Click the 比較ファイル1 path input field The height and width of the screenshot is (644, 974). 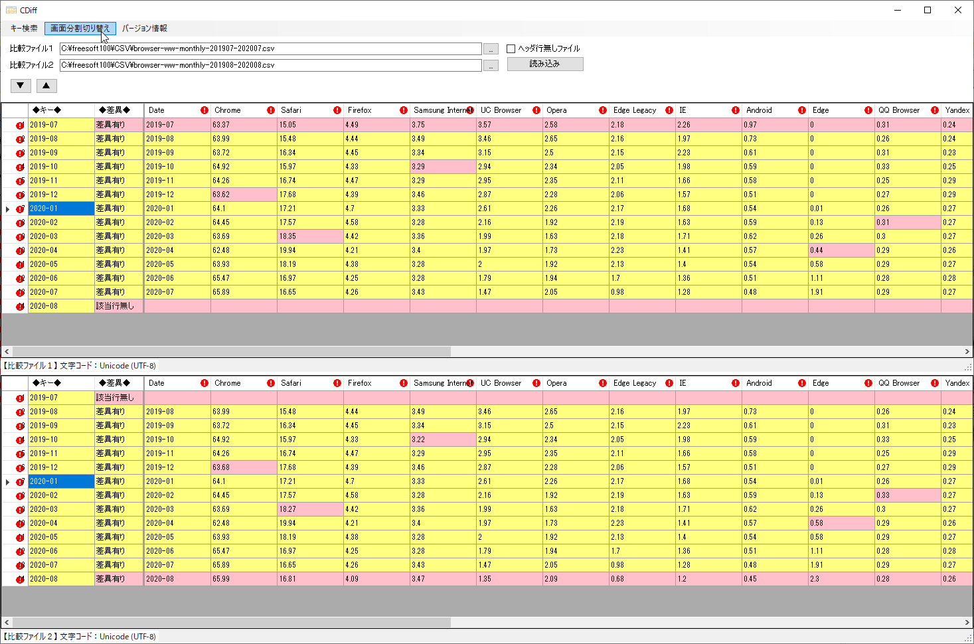(x=270, y=48)
